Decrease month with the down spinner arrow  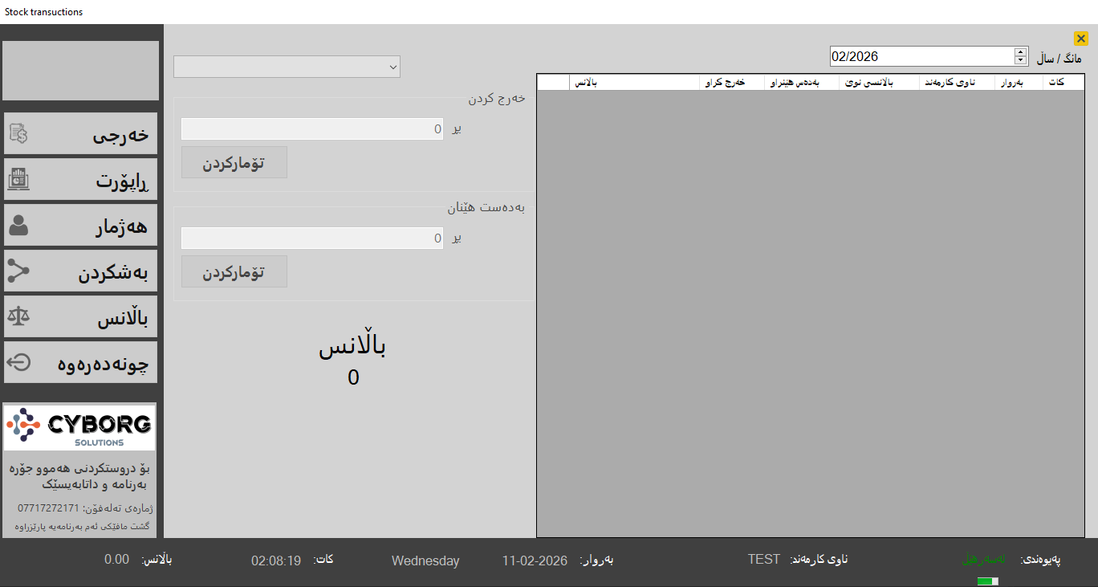1020,61
